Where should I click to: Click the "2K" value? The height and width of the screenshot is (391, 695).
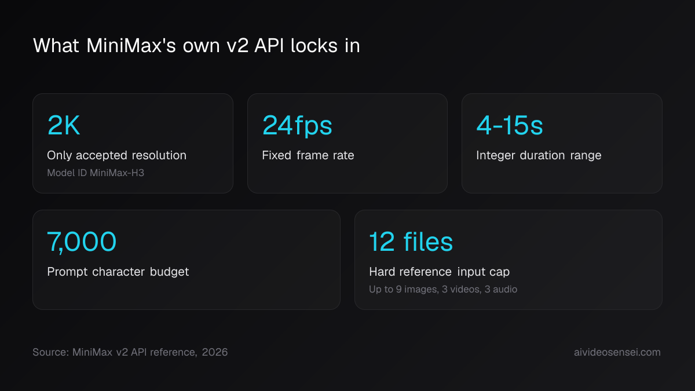pyautogui.click(x=64, y=126)
